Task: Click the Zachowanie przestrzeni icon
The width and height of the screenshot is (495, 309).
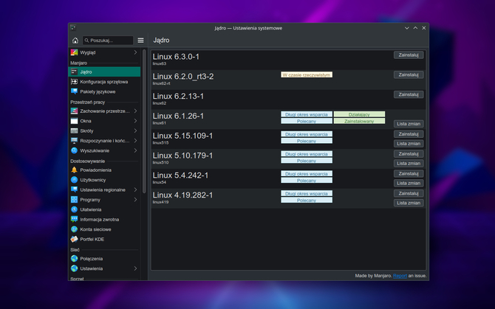Action: point(74,111)
